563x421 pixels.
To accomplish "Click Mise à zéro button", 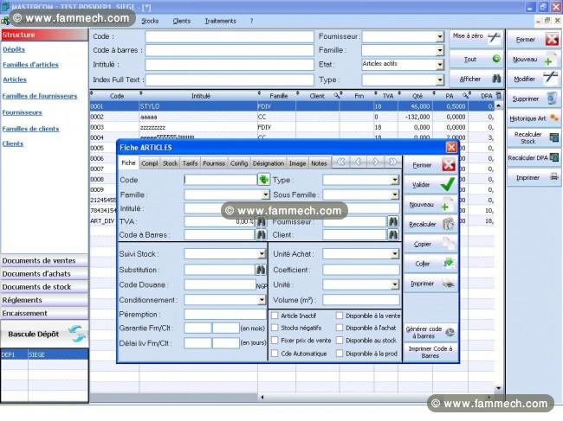I will 476,38.
